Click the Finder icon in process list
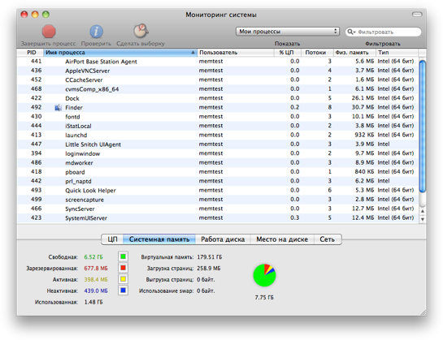The height and width of the screenshot is (340, 443). [x=59, y=107]
